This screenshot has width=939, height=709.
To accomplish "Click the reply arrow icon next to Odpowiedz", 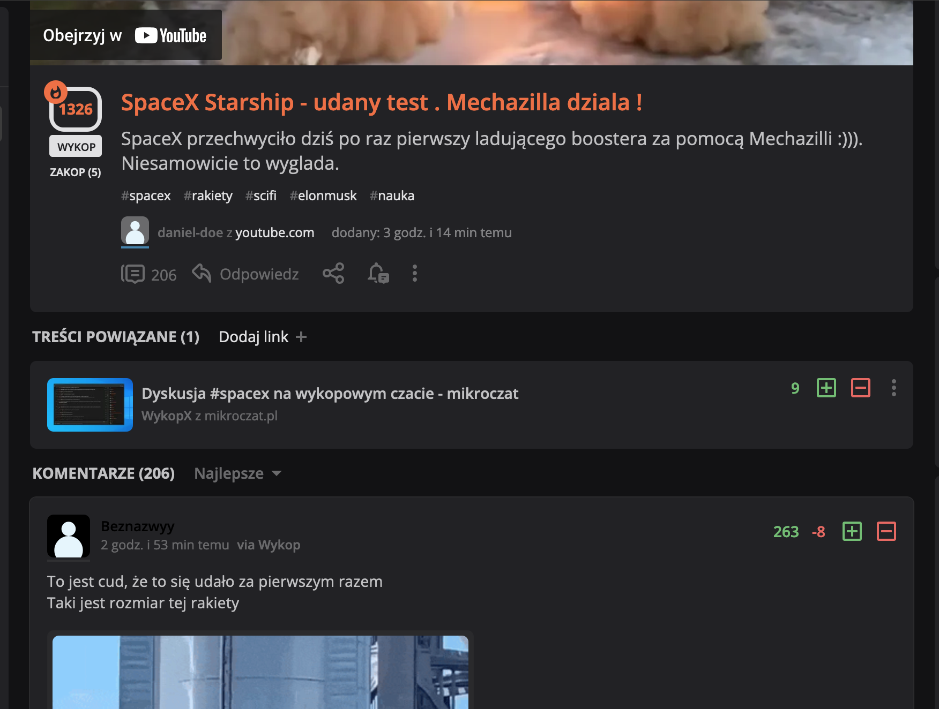I will pyautogui.click(x=202, y=273).
